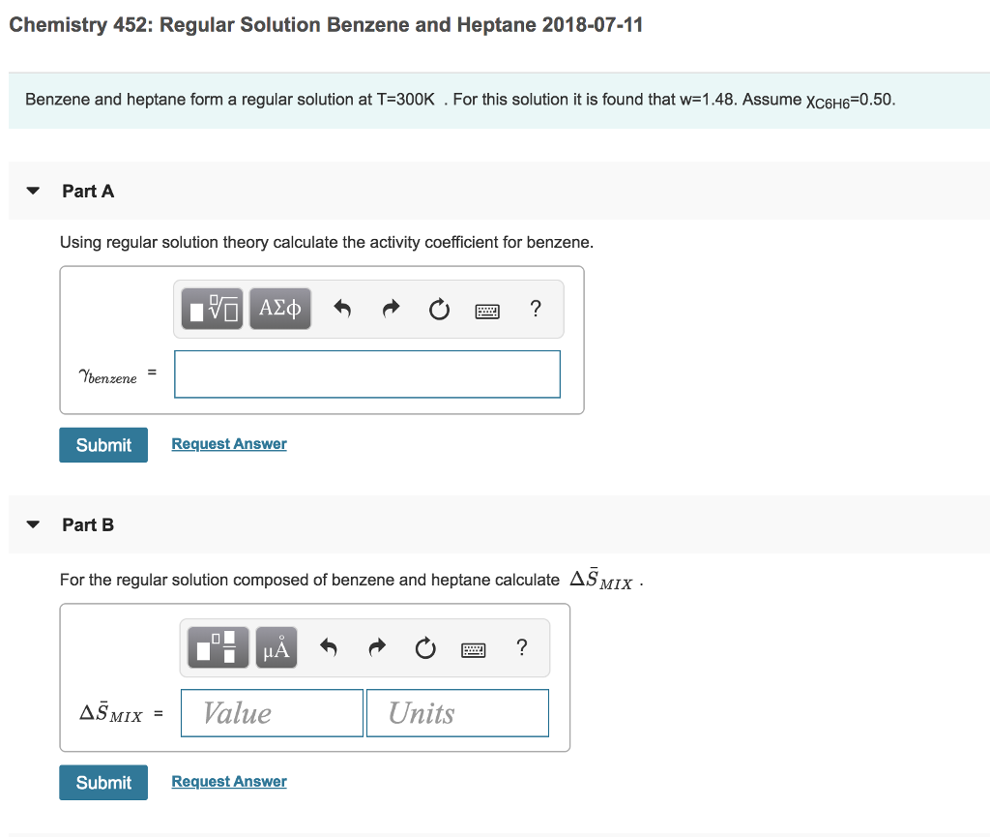
Task: Open the keyboard palette icon in Part B
Action: click(473, 648)
